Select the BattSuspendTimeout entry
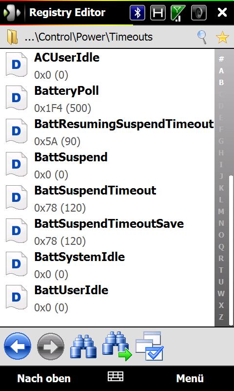The height and width of the screenshot is (391, 234). pos(107,199)
